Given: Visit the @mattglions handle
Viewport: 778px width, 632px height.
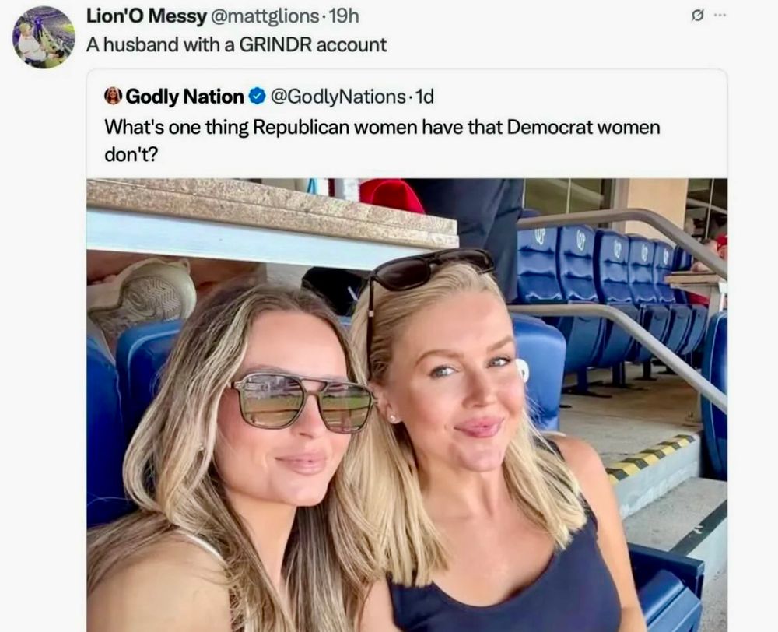Looking at the screenshot, I should tap(265, 16).
